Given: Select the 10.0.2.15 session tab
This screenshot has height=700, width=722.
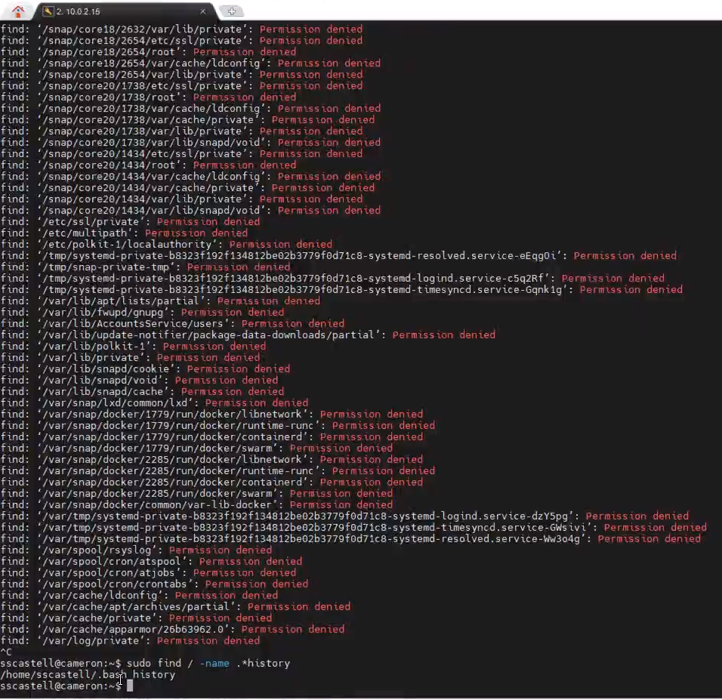Looking at the screenshot, I should point(125,11).
